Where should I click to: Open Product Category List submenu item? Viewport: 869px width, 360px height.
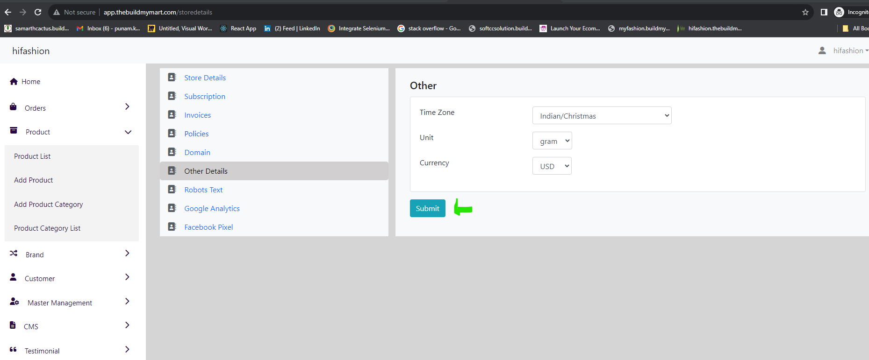coord(47,228)
